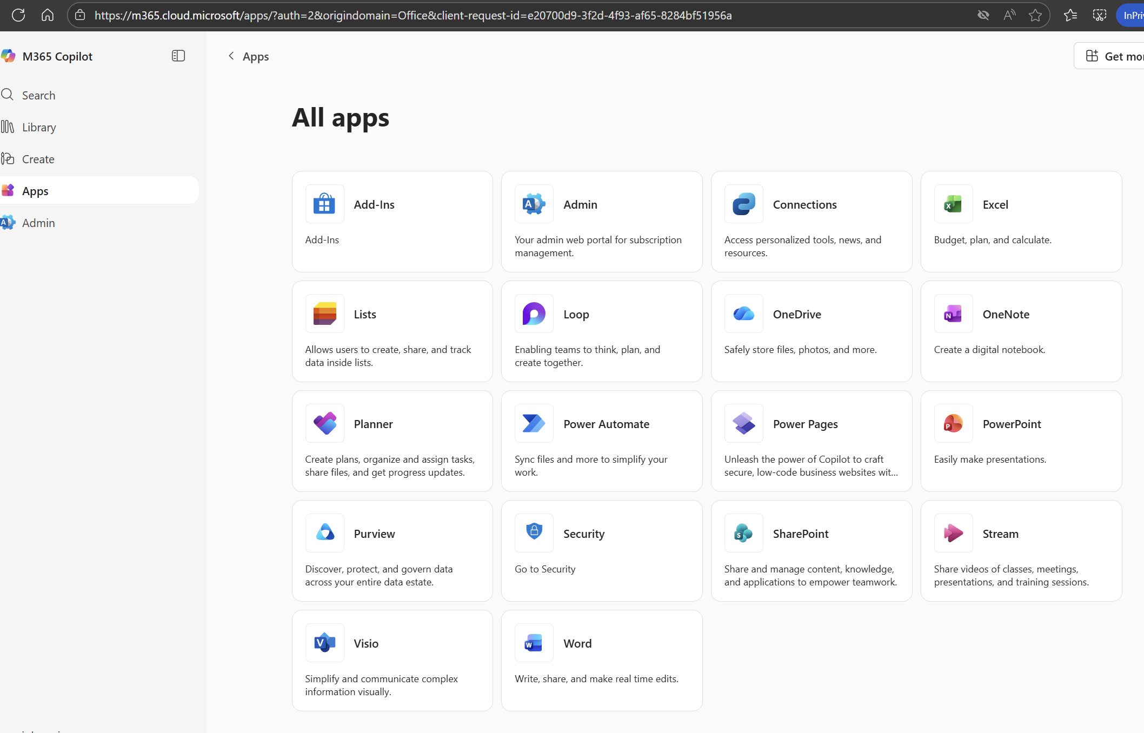Add this page to favorites

(1035, 15)
